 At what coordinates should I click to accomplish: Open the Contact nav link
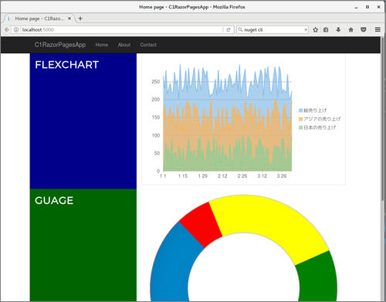(148, 45)
